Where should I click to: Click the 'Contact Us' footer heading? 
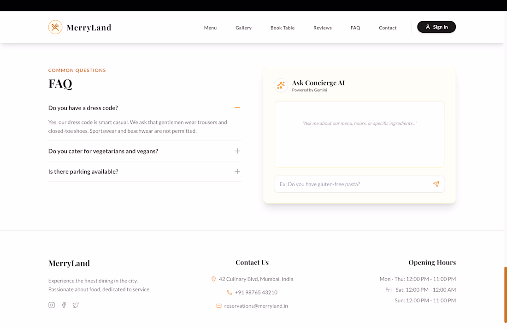click(x=252, y=263)
